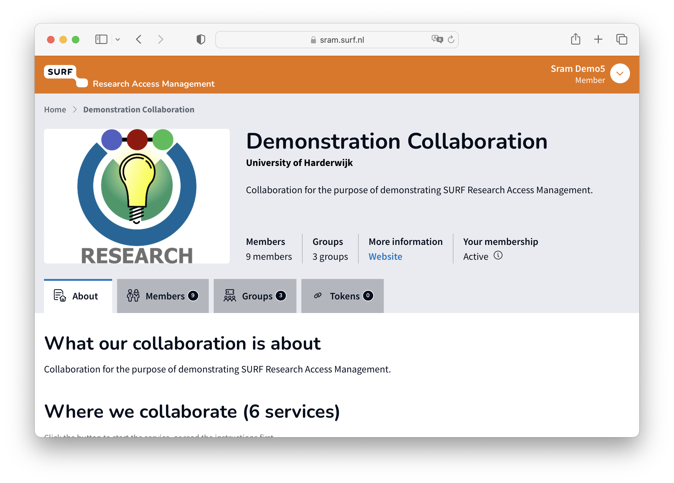Click the SURF logo
Viewport: 674px width, 483px height.
coord(66,76)
